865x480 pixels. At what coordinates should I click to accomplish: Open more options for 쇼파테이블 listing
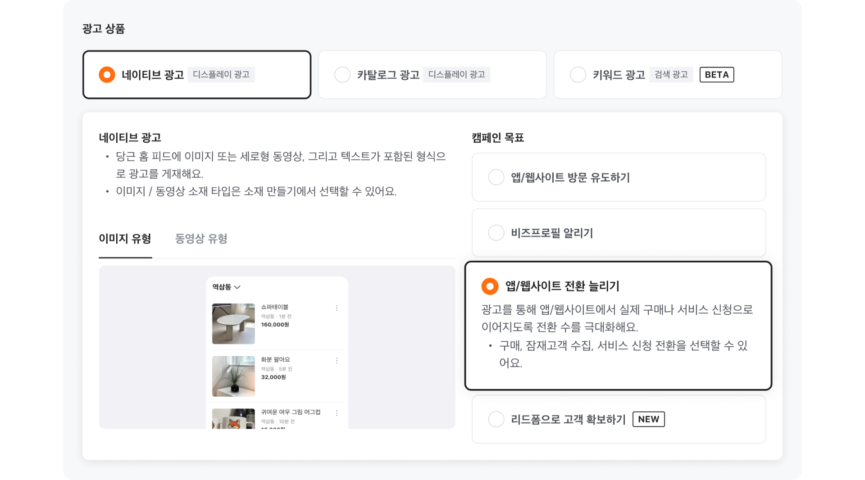[337, 308]
